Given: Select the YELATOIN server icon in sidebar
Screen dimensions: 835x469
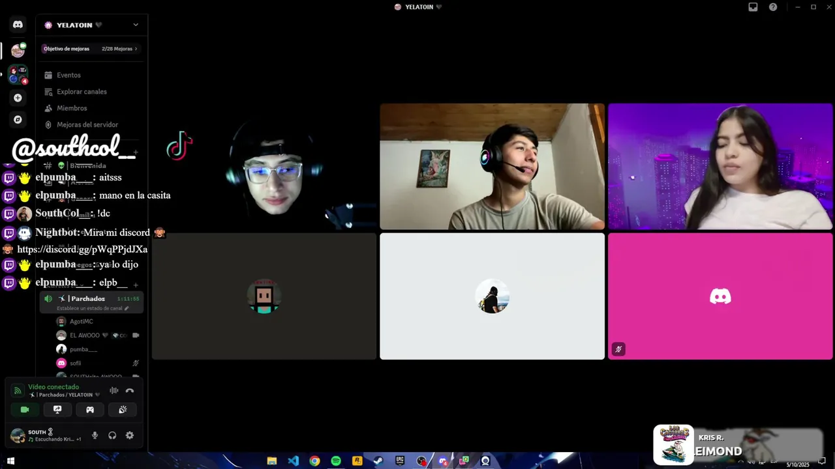Looking at the screenshot, I should point(18,50).
